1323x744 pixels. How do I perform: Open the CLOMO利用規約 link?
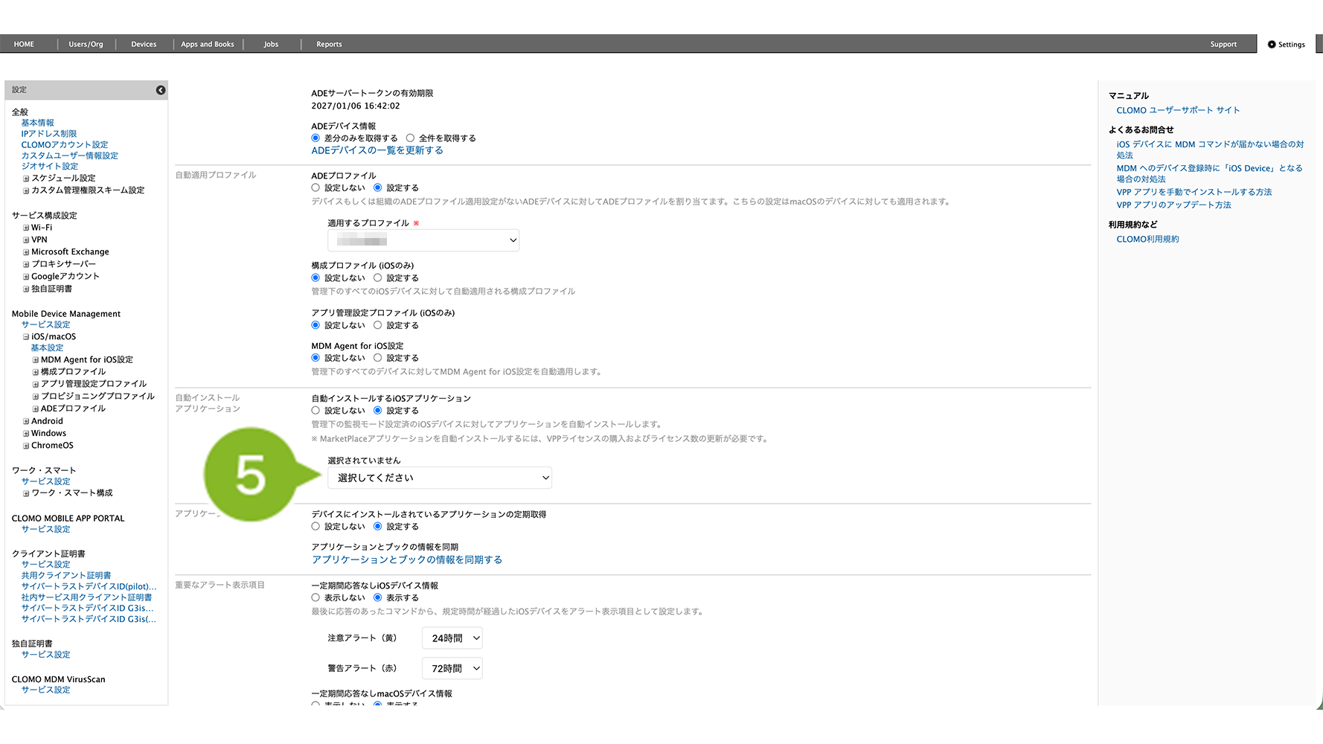(1147, 240)
